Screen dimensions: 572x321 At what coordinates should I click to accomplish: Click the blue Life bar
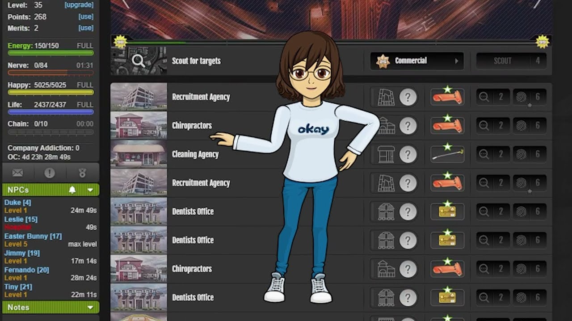tap(50, 112)
